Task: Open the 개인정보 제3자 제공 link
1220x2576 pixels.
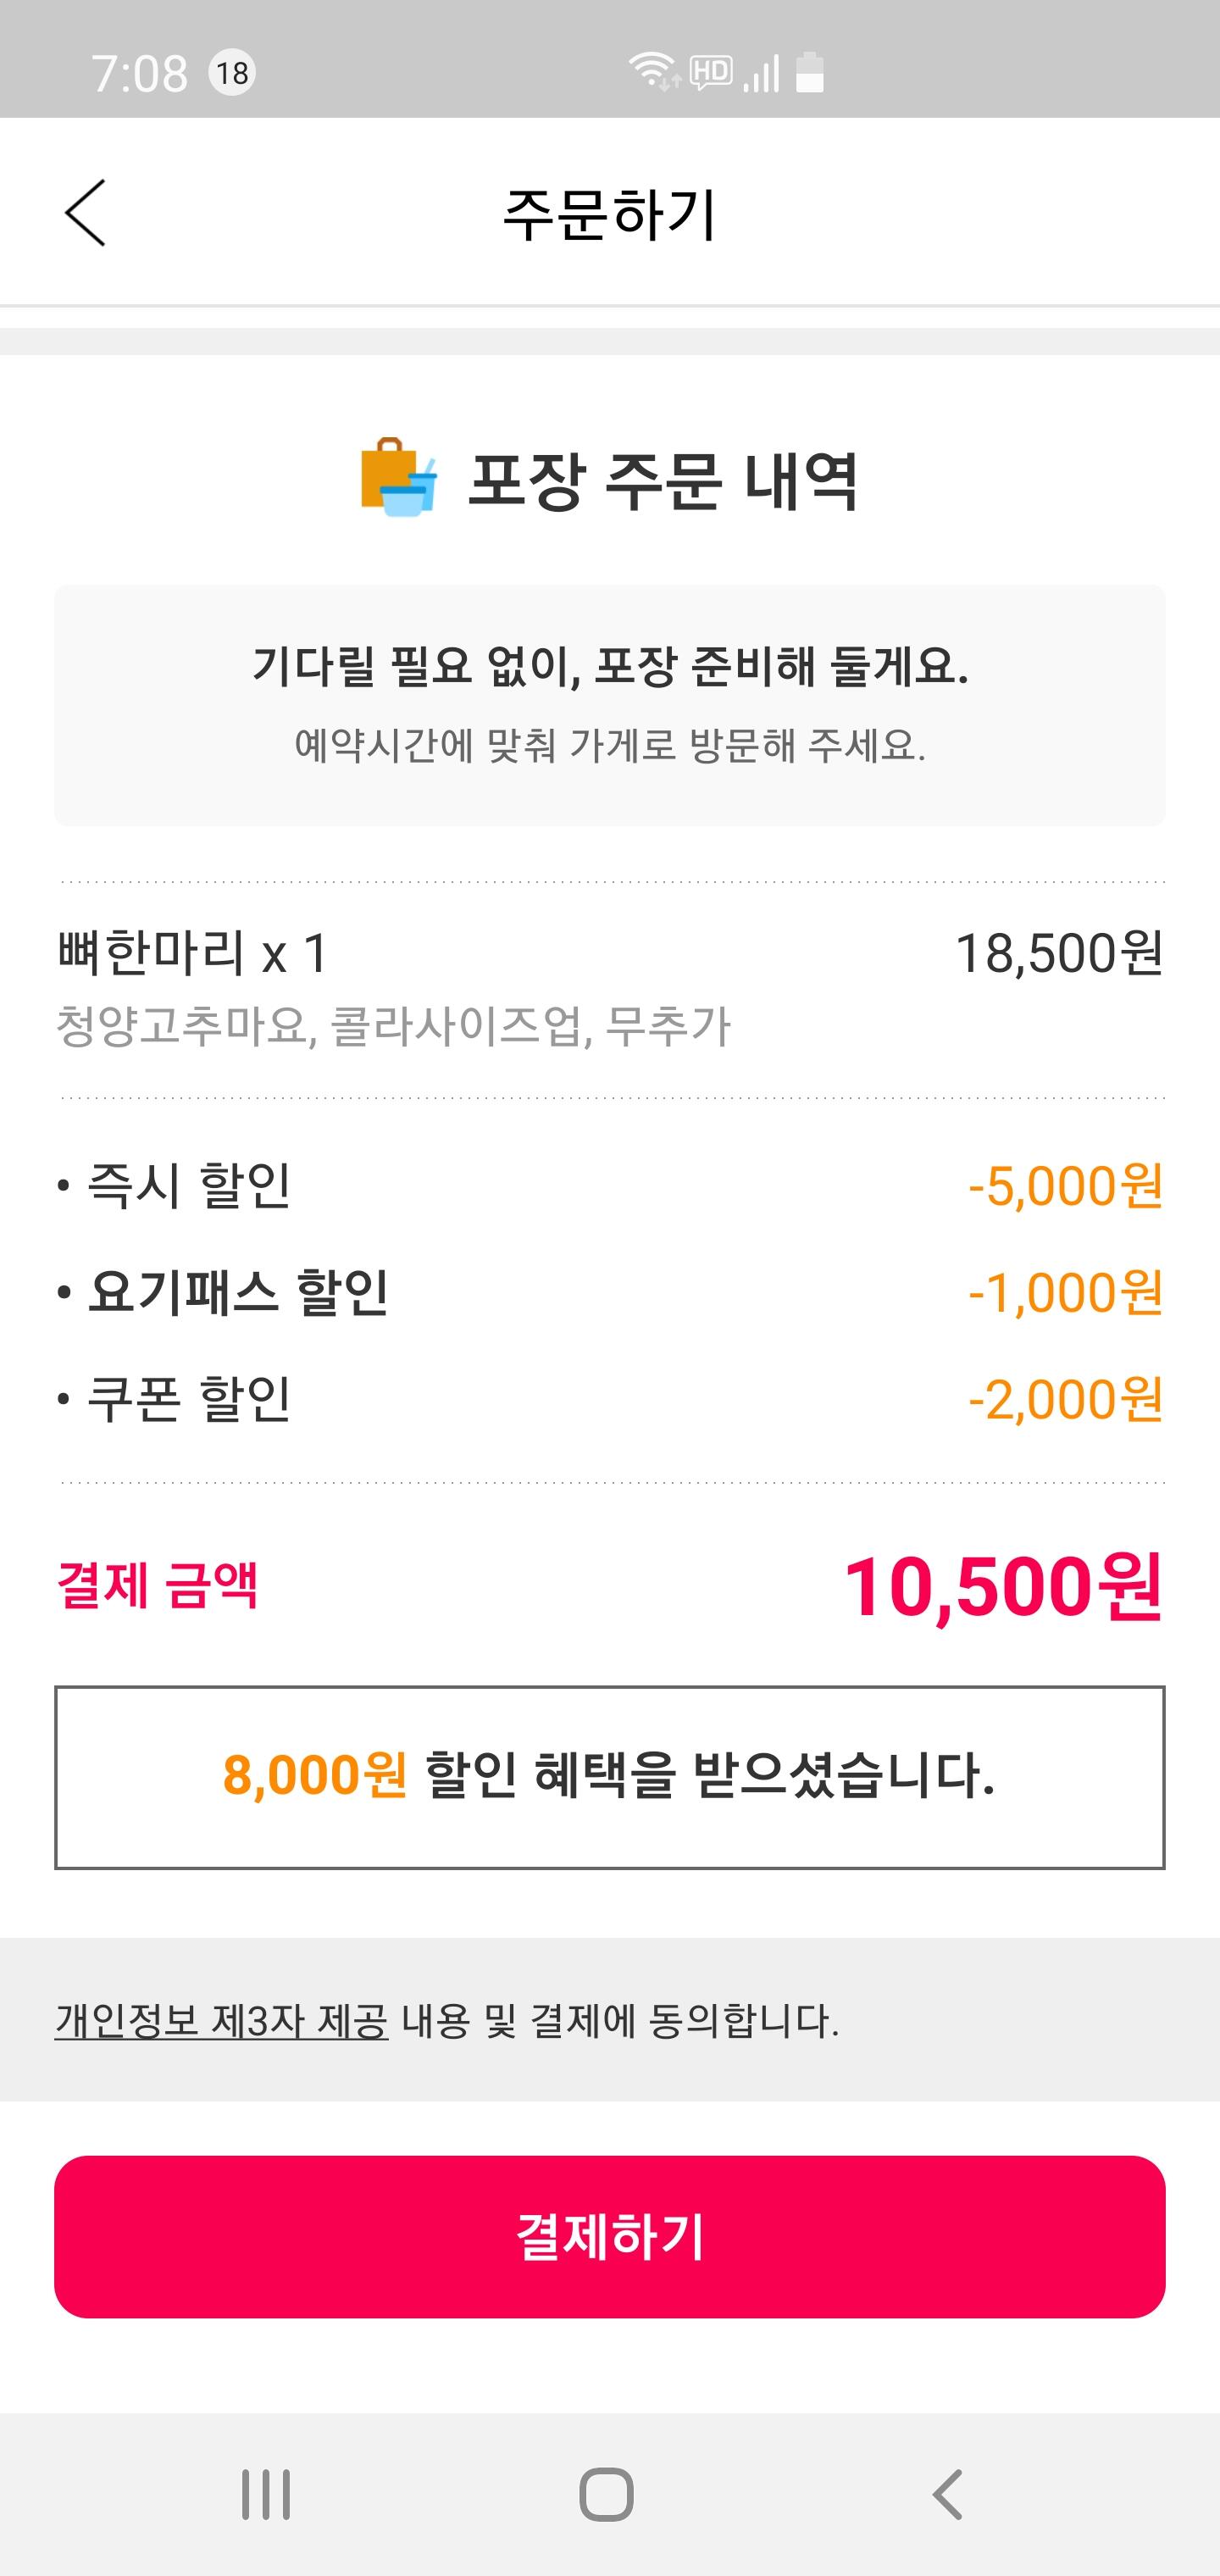Action: (x=221, y=2021)
